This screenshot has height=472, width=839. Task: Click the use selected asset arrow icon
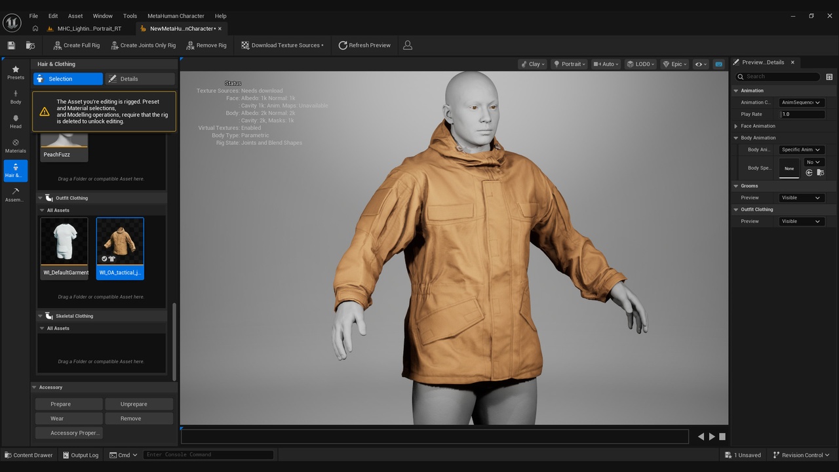tap(810, 173)
